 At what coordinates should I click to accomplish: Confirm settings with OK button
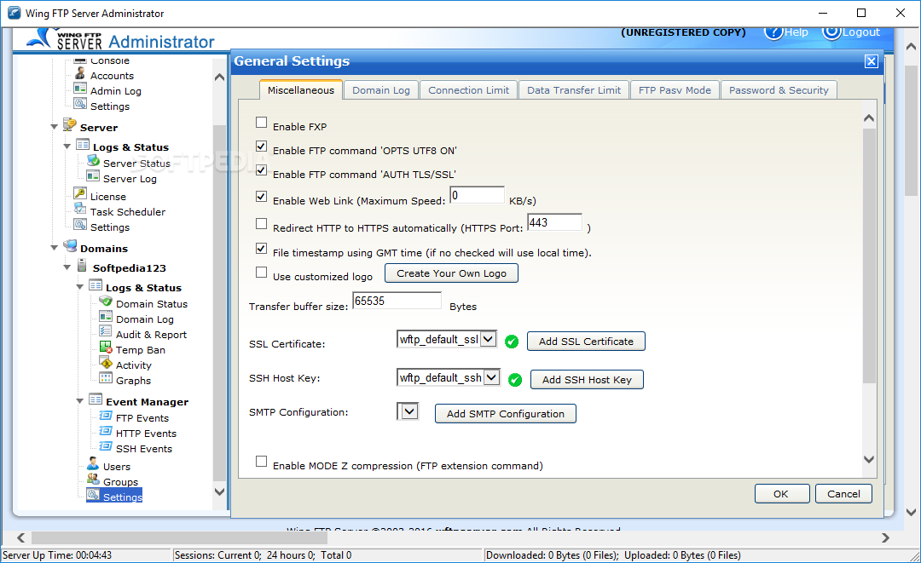click(x=782, y=494)
